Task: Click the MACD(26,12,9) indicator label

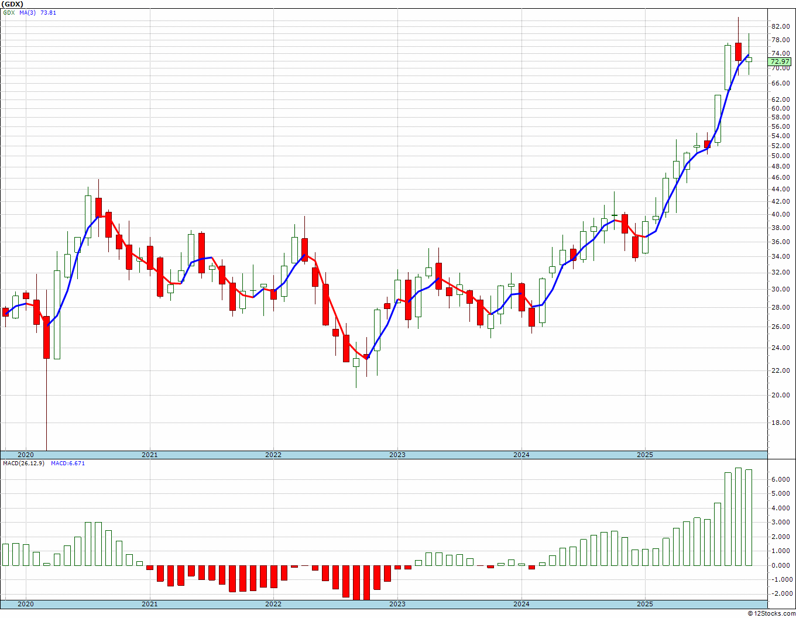Action: (23, 463)
